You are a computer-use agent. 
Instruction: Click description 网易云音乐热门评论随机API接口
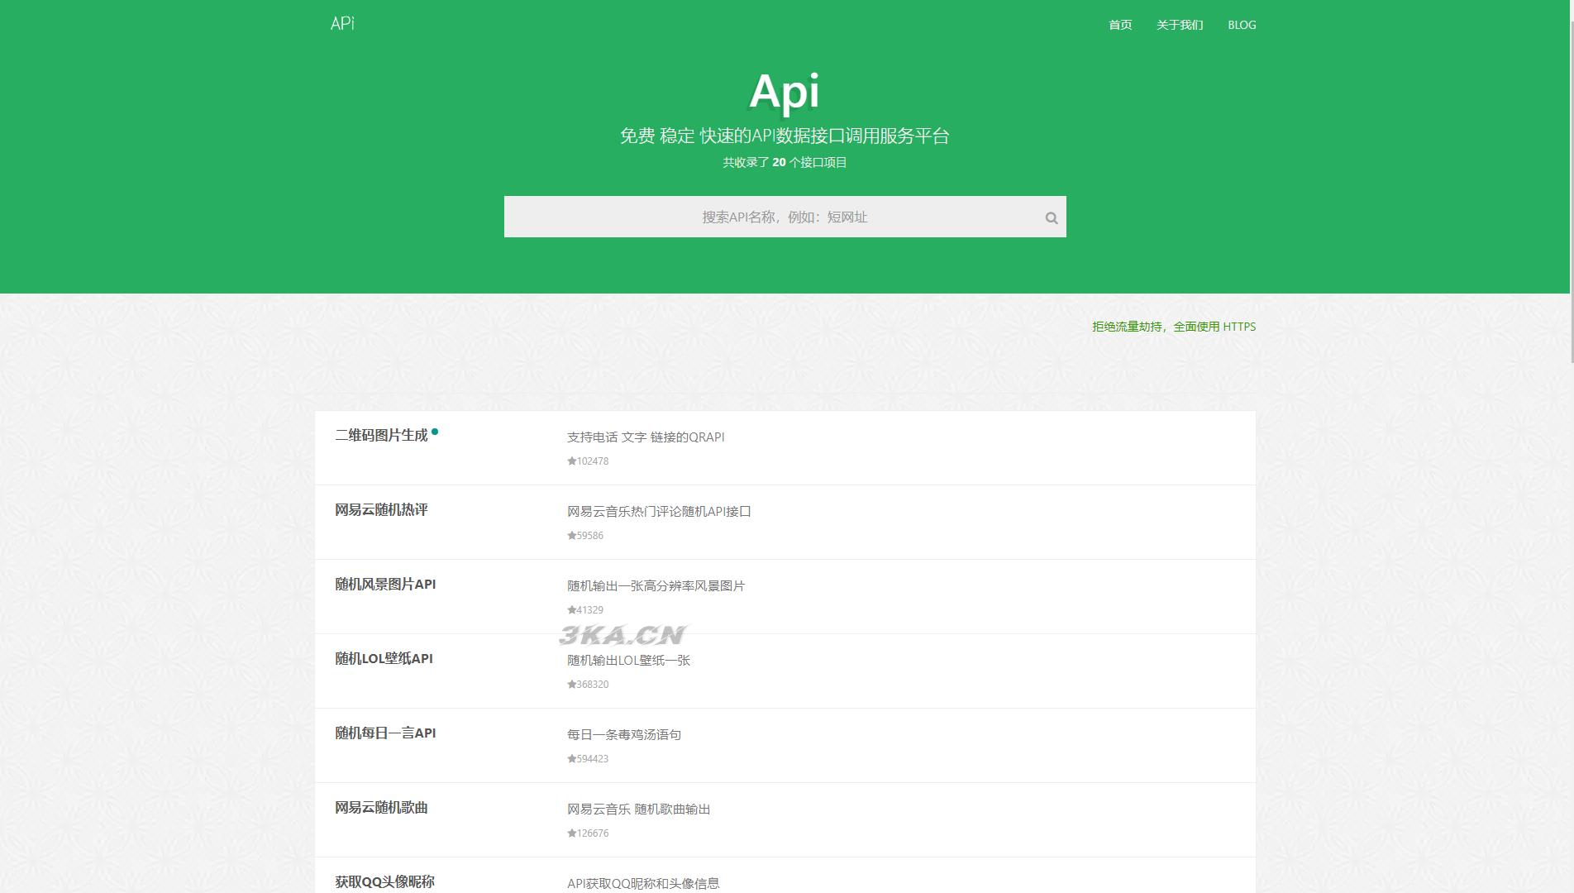[x=659, y=511]
